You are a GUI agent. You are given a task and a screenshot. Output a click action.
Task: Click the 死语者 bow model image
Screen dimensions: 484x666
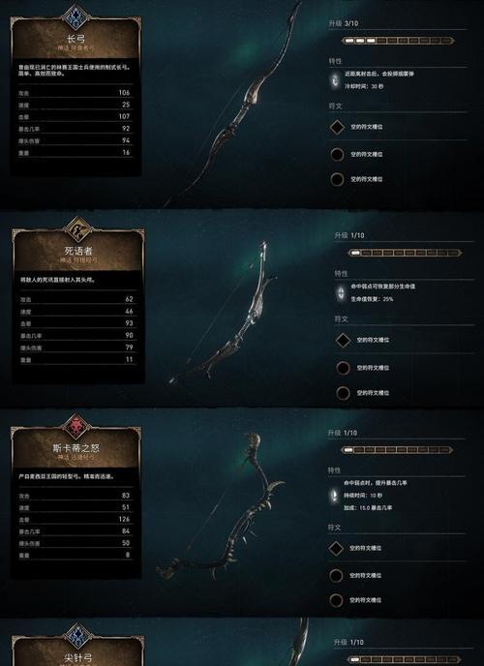pyautogui.click(x=225, y=312)
